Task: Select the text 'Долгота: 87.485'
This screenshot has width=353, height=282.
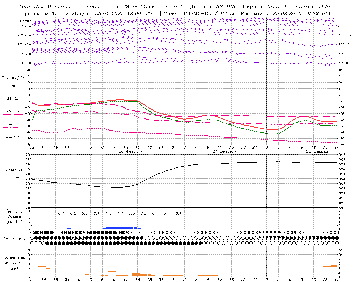Action: pyautogui.click(x=213, y=7)
